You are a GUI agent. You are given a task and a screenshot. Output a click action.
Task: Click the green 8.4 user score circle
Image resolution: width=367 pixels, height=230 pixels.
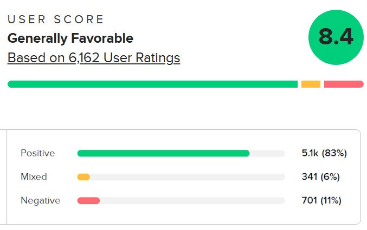(x=336, y=37)
